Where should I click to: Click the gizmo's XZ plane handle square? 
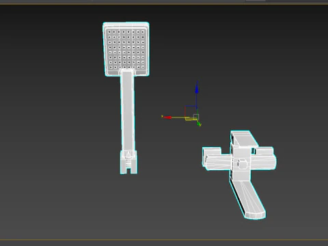(x=191, y=111)
